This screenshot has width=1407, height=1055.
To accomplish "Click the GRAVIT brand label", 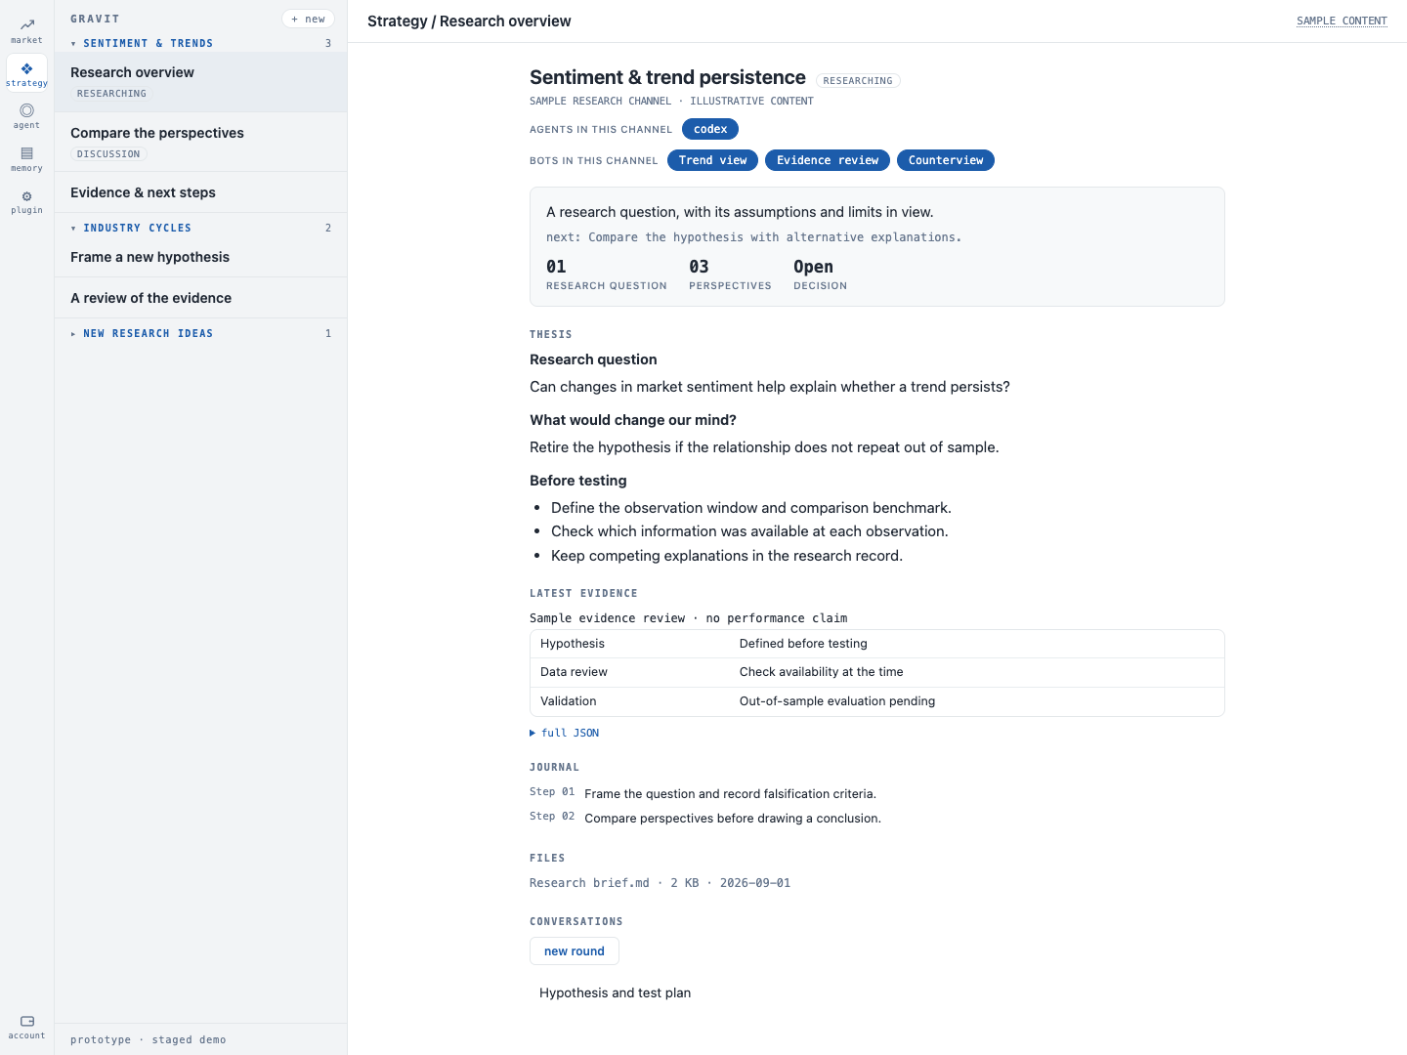I will [x=95, y=19].
